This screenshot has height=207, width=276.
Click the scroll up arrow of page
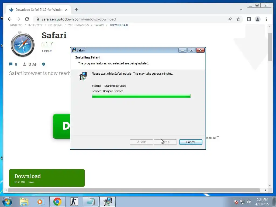pos(270,27)
